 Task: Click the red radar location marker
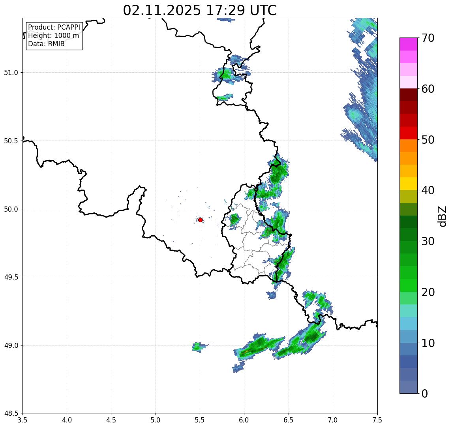pyautogui.click(x=201, y=220)
